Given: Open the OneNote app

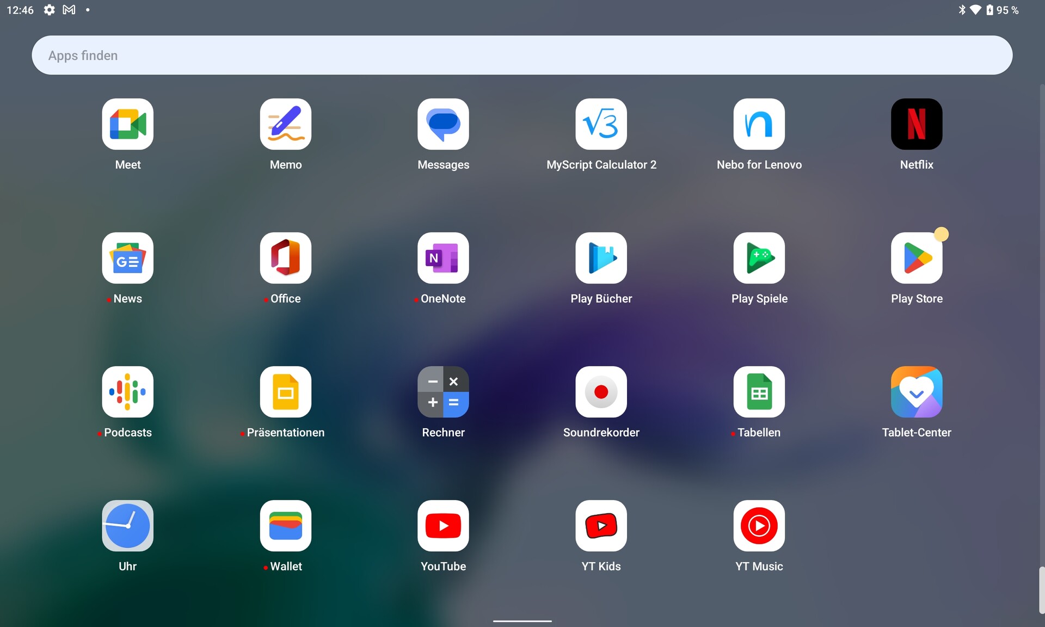Looking at the screenshot, I should [443, 258].
